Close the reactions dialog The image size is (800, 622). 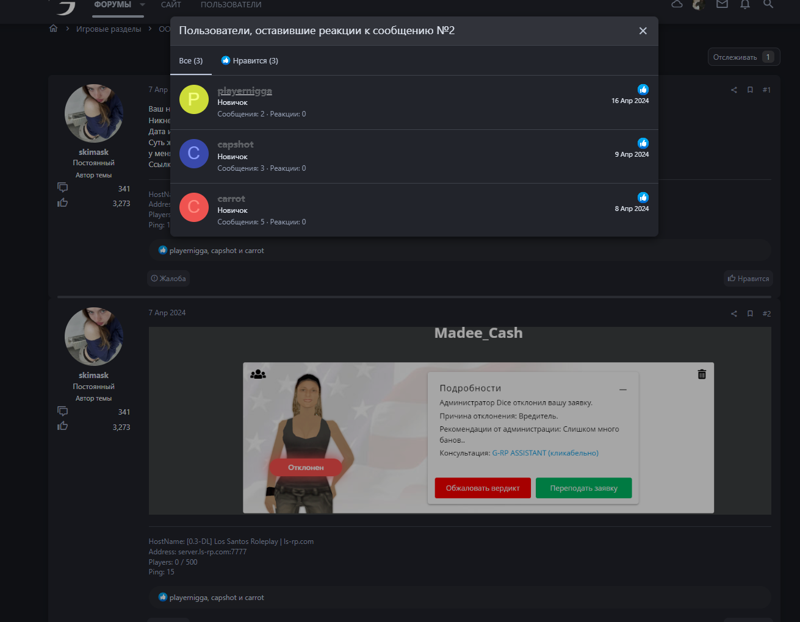pyautogui.click(x=643, y=31)
